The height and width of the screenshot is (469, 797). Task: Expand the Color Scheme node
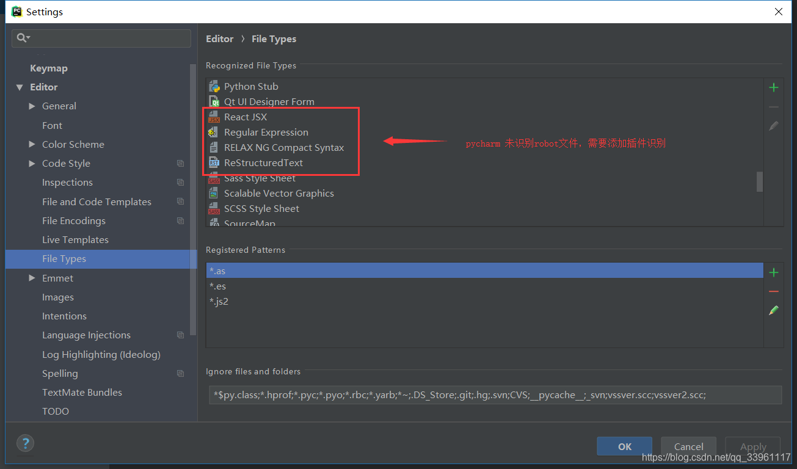[32, 144]
